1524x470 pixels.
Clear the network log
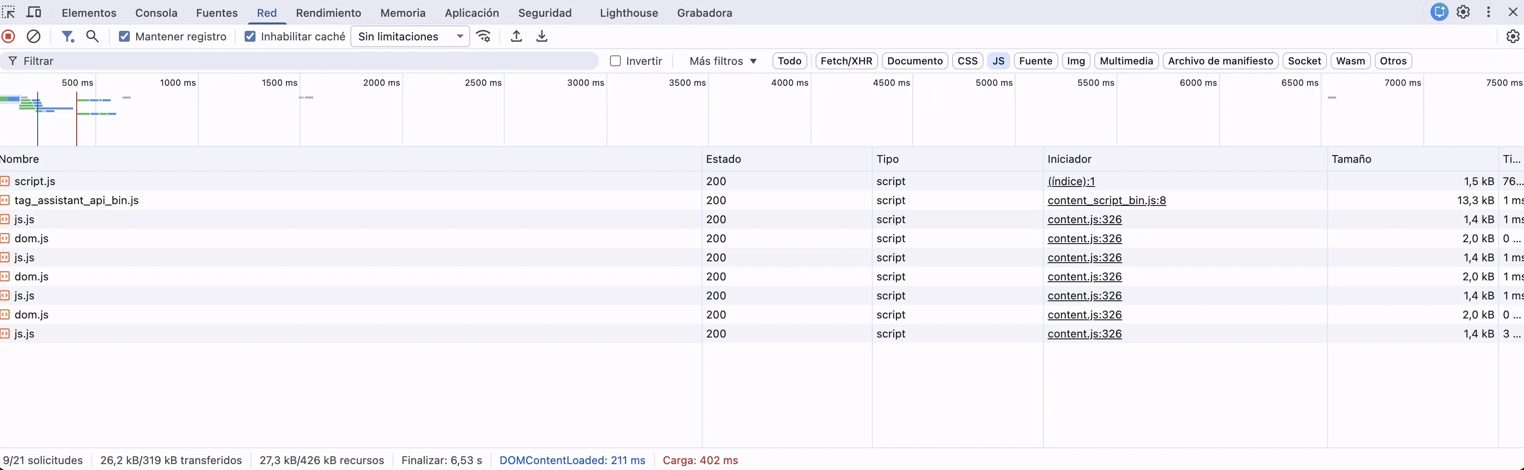34,37
